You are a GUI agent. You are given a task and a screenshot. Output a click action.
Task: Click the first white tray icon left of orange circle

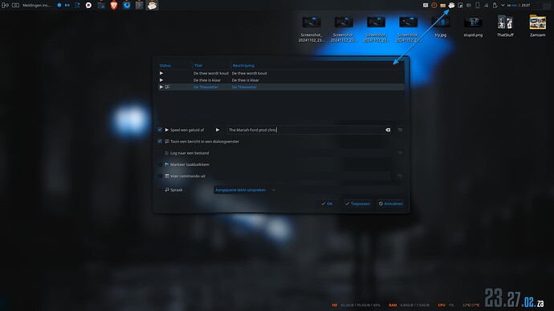426,6
